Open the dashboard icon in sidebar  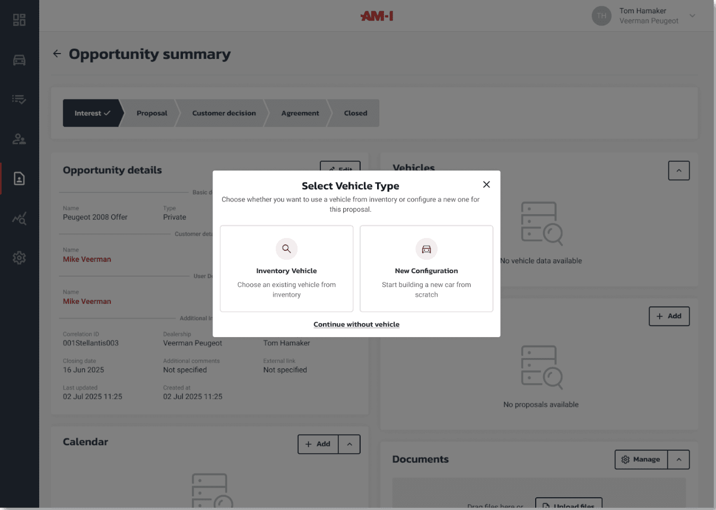[x=19, y=20]
